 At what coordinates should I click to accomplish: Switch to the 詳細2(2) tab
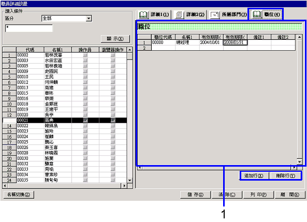click(189, 14)
